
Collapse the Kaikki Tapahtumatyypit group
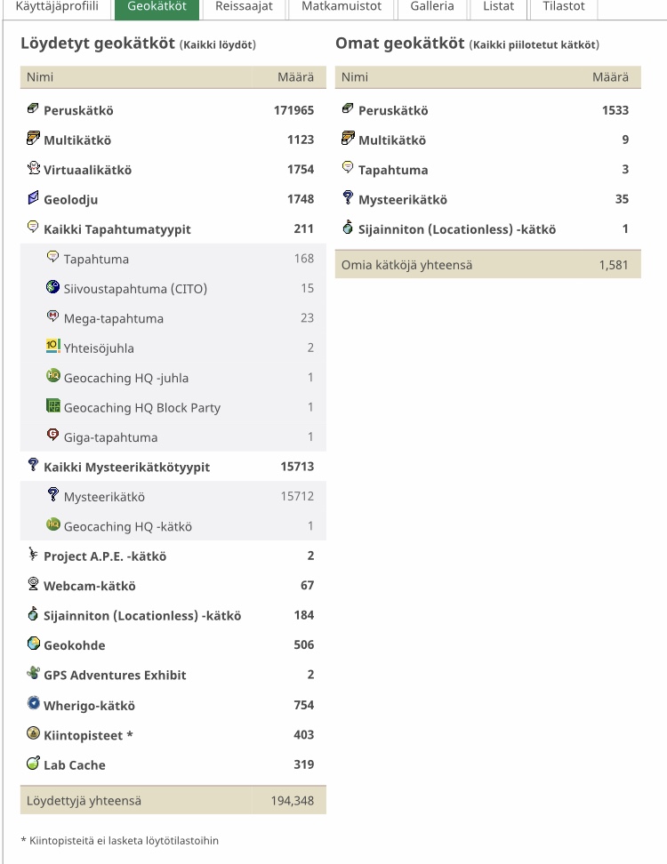click(117, 229)
